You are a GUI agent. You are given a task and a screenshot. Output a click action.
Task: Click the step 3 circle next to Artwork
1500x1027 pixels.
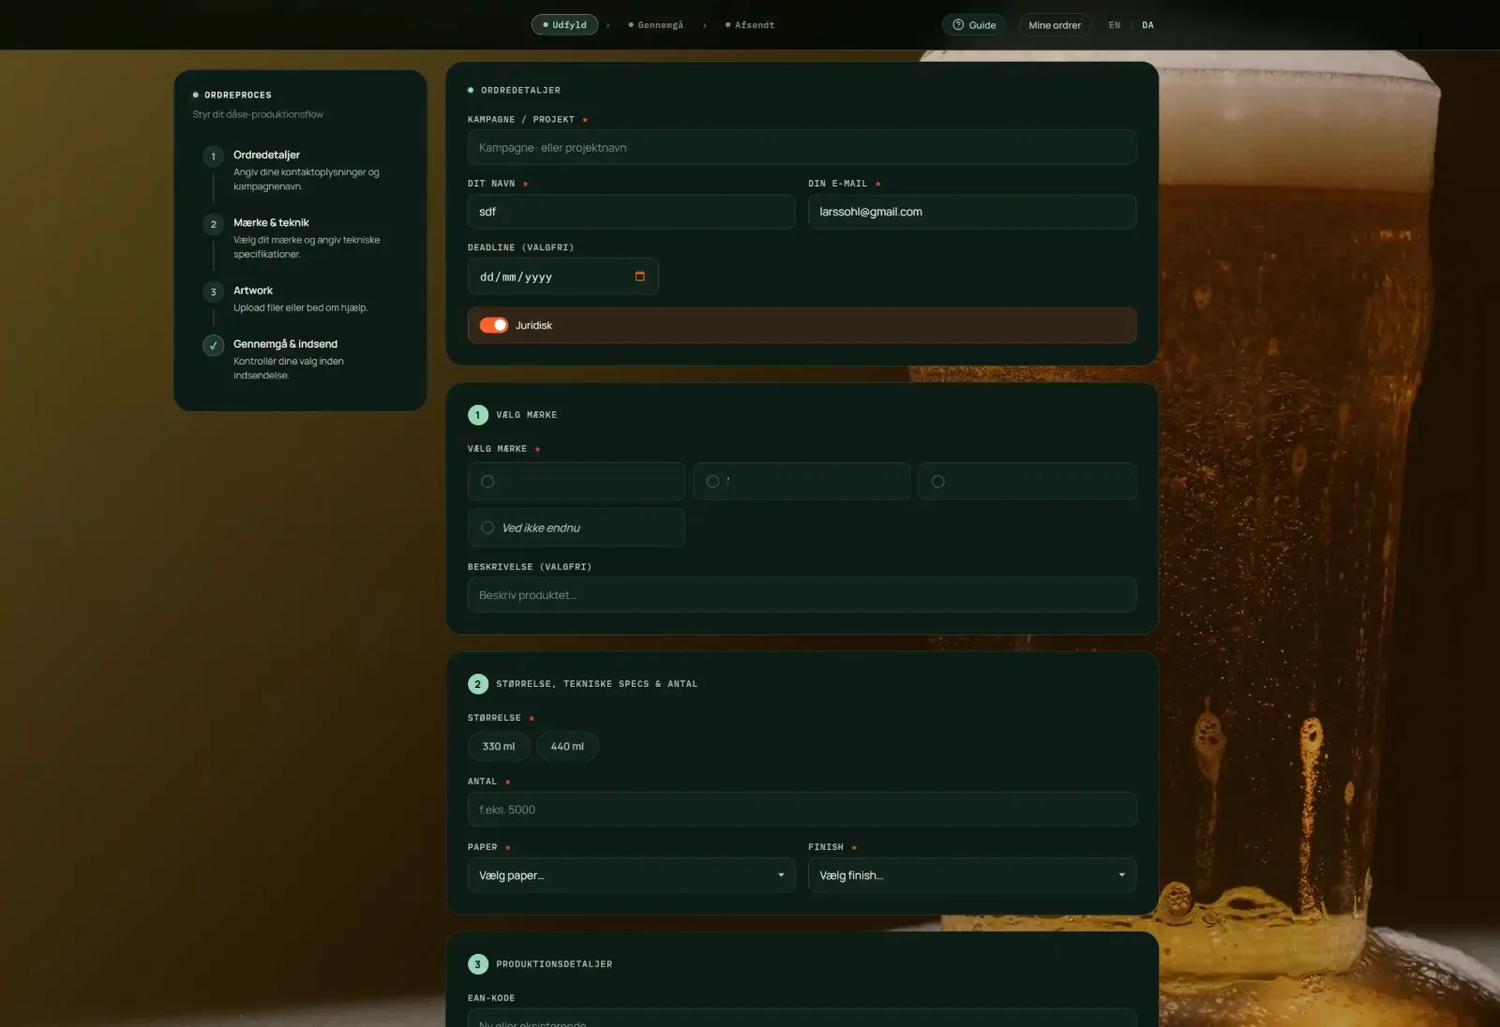click(214, 292)
